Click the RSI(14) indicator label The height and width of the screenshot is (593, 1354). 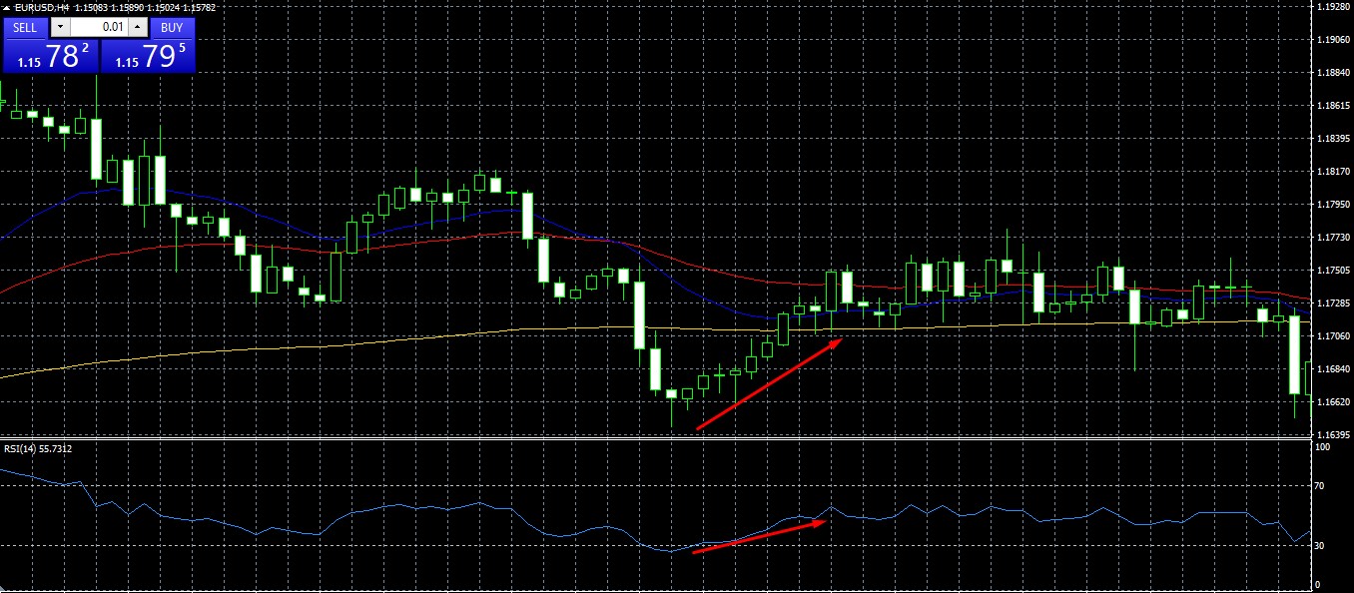point(38,448)
